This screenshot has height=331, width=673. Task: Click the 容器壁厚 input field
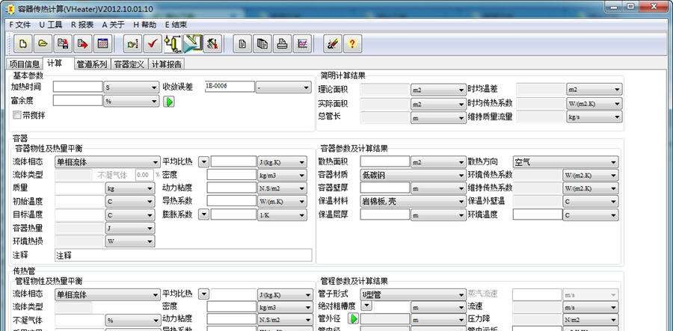[x=385, y=188]
